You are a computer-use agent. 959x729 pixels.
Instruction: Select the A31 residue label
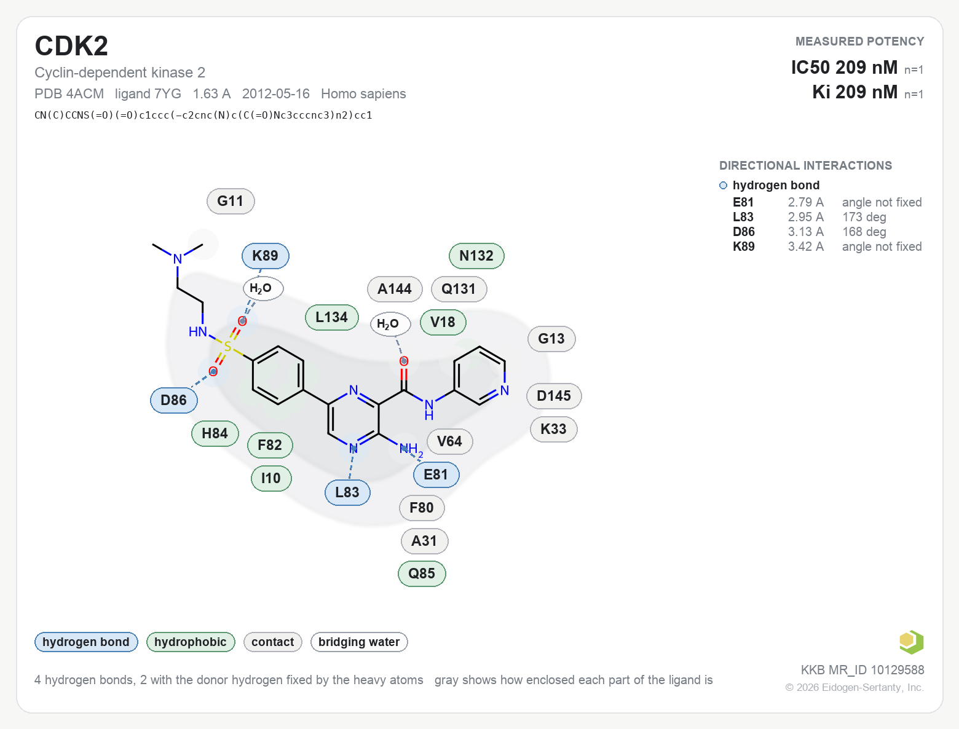(x=424, y=541)
